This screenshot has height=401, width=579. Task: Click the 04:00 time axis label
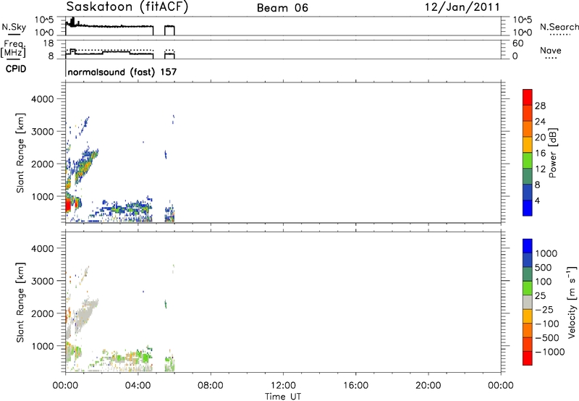(138, 386)
